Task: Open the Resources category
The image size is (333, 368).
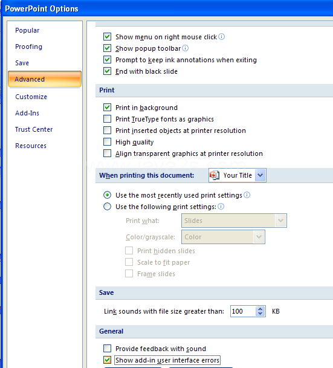Action: (31, 146)
